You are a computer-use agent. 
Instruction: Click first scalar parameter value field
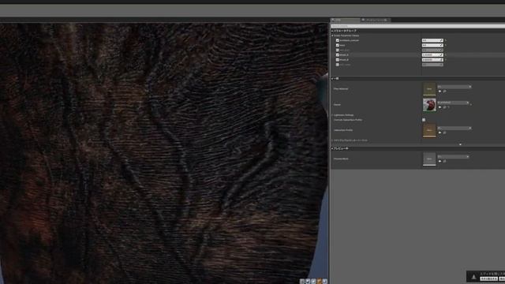click(x=432, y=40)
